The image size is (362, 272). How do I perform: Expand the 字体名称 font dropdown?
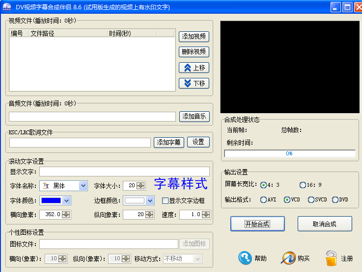pyautogui.click(x=83, y=186)
